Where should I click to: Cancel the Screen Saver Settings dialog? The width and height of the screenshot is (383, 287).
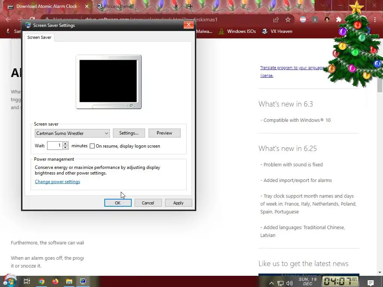[148, 203]
